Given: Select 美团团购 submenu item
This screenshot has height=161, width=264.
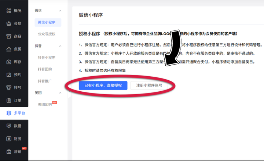Looking at the screenshot, I should click(x=45, y=105).
